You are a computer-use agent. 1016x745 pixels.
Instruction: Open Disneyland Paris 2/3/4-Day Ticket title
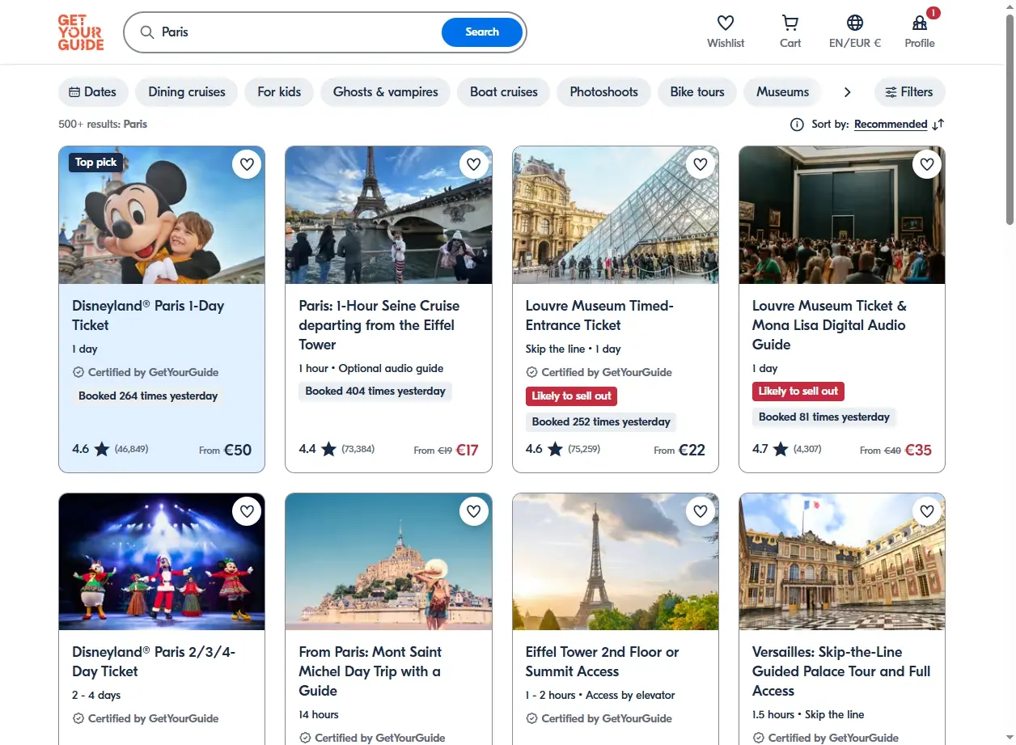[154, 662]
